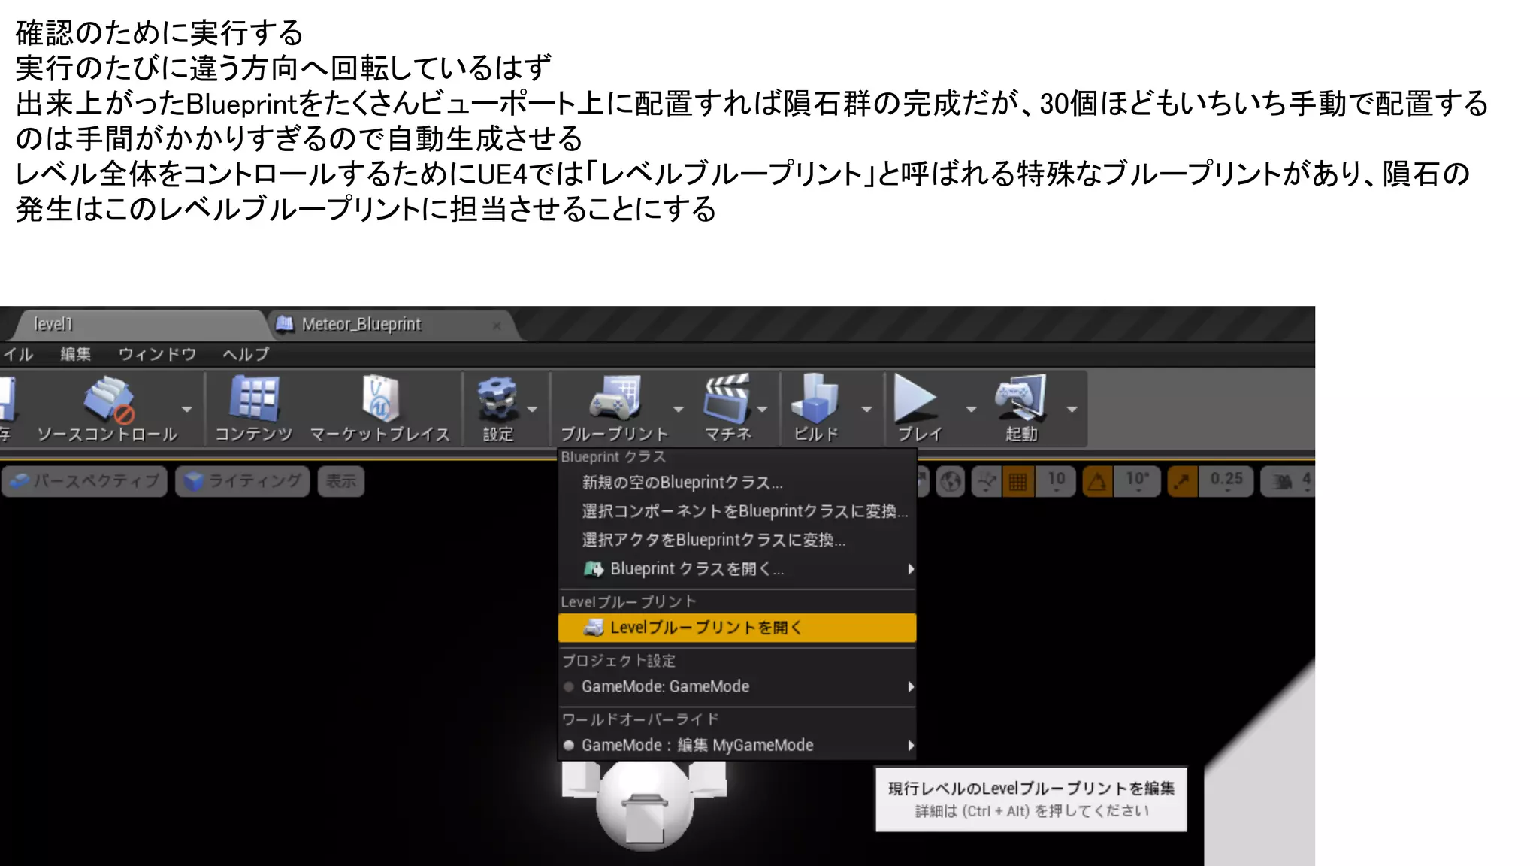Click the パースペクティブ viewport icon
1539x866 pixels.
pyautogui.click(x=20, y=481)
